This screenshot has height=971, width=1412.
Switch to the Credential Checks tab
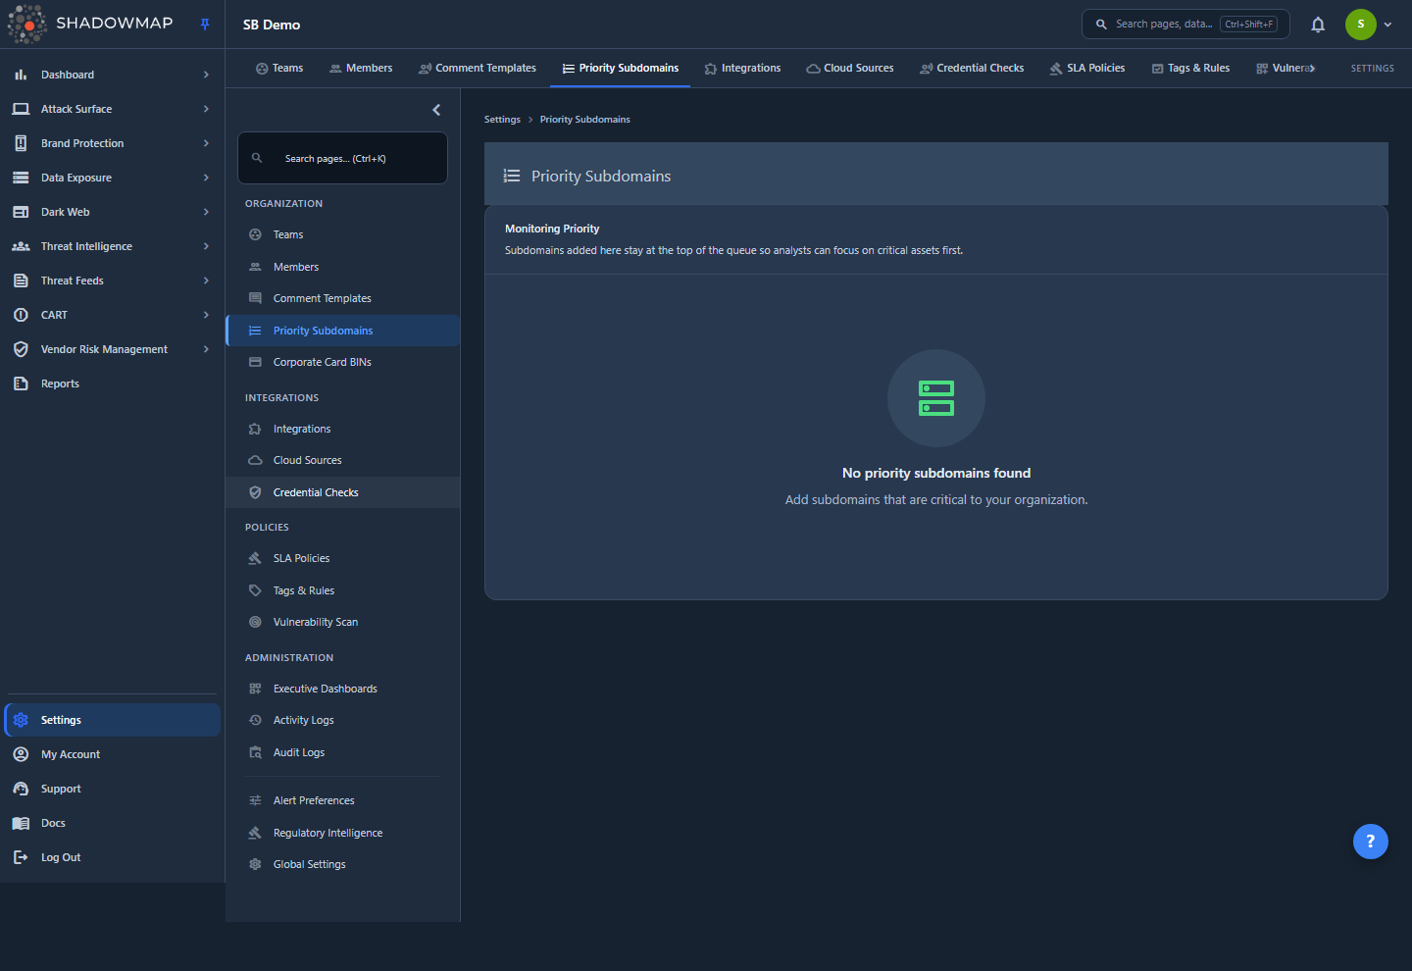click(972, 68)
